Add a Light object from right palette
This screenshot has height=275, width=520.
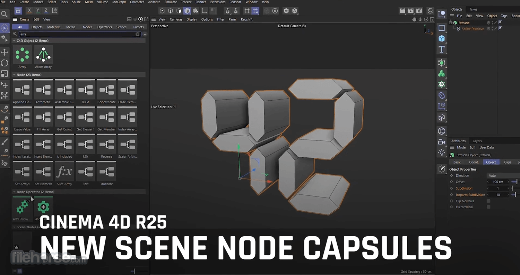[x=442, y=153]
